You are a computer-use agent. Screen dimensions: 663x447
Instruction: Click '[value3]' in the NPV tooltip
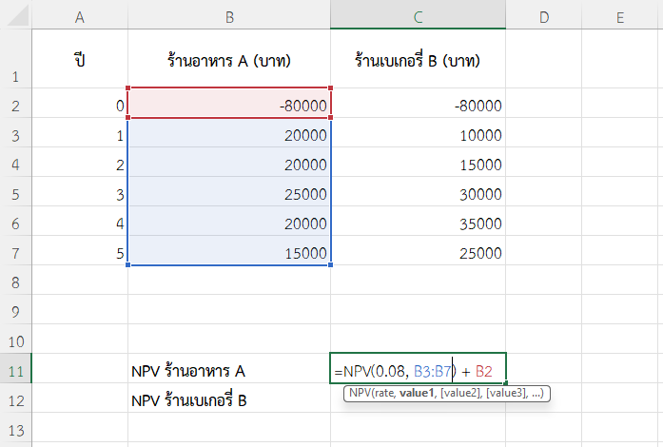506,393
